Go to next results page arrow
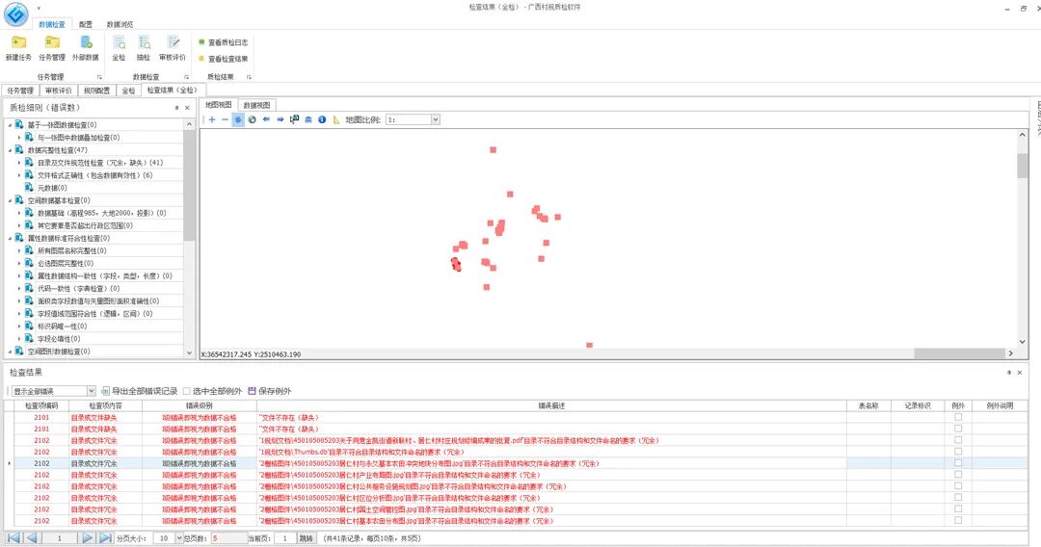Viewport: 1041px width, 547px height. coord(87,538)
